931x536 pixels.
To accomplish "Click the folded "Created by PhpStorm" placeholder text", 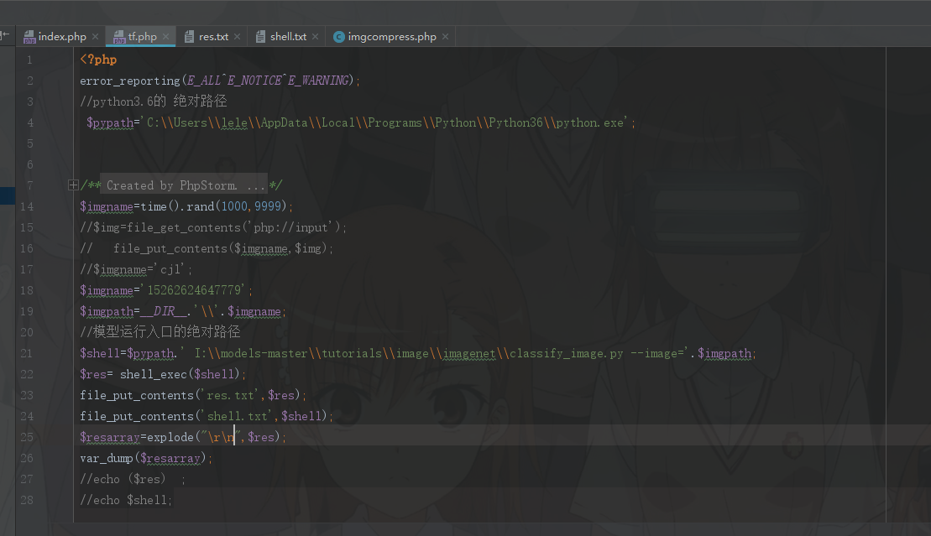I will tap(185, 185).
